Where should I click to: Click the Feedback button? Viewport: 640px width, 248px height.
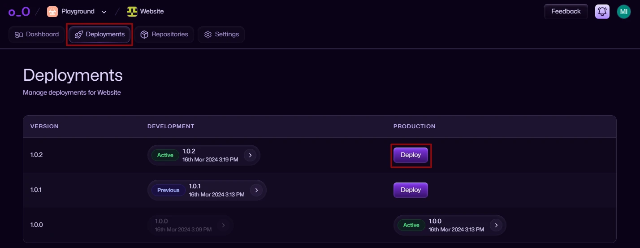pos(566,12)
